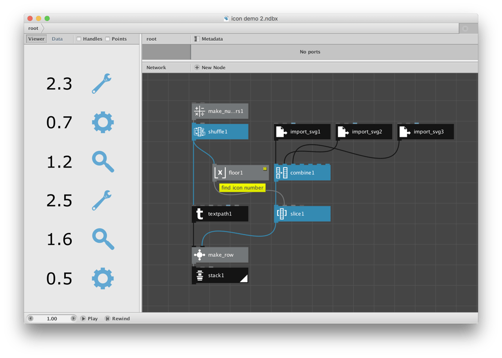Click the import_svg3 node label
This screenshot has height=358, width=502.
429,132
